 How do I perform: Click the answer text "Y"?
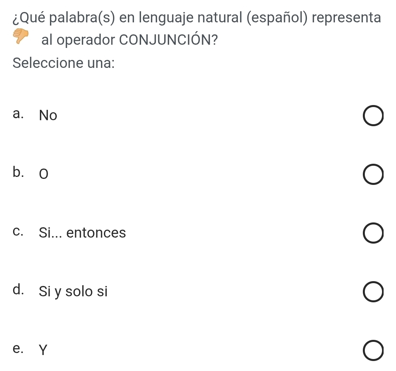click(x=43, y=350)
